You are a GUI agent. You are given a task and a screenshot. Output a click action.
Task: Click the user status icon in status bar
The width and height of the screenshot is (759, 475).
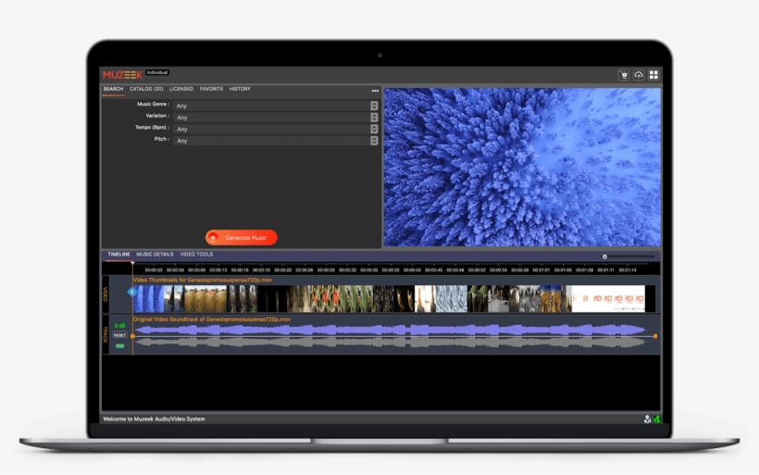coord(647,419)
